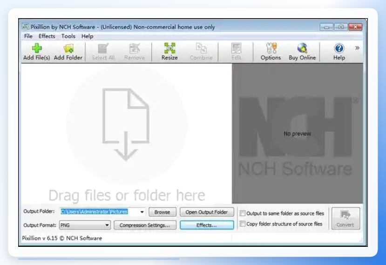
Task: Click the Edit toolbar icon
Action: (237, 52)
